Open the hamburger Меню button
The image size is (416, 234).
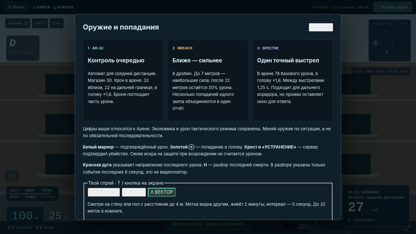pyautogui.click(x=16, y=7)
